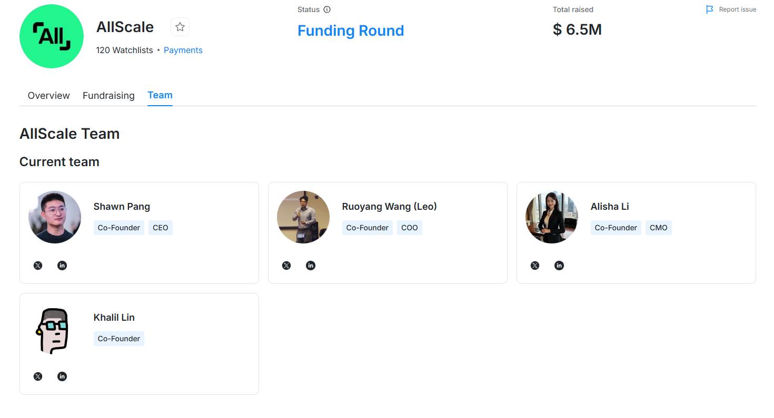This screenshot has width=774, height=418.
Task: Open Alisha Li's X profile icon
Action: coord(535,266)
